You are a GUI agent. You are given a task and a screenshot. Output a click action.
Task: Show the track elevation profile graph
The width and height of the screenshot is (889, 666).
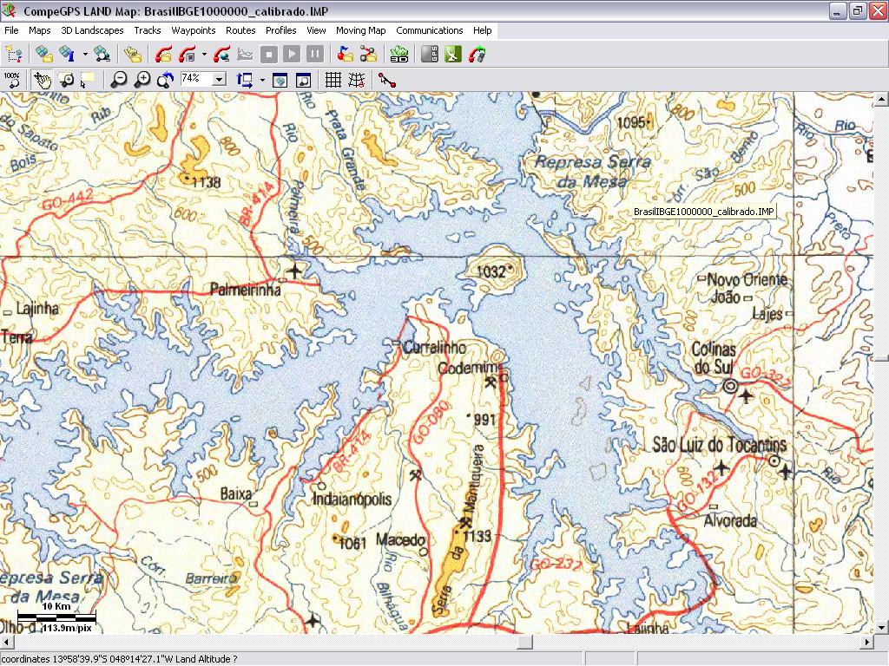click(x=245, y=55)
